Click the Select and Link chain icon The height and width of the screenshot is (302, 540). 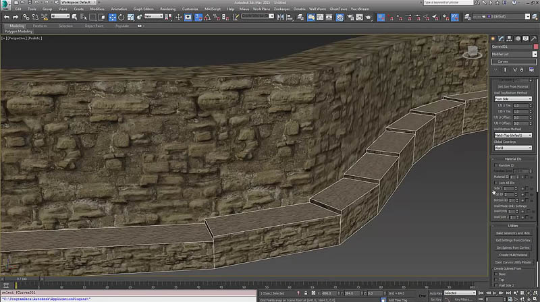28,16
